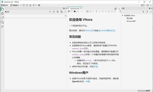Click the heading type icon
Image resolution: width=153 pixels, height=92 pixels.
[x=94, y=11]
